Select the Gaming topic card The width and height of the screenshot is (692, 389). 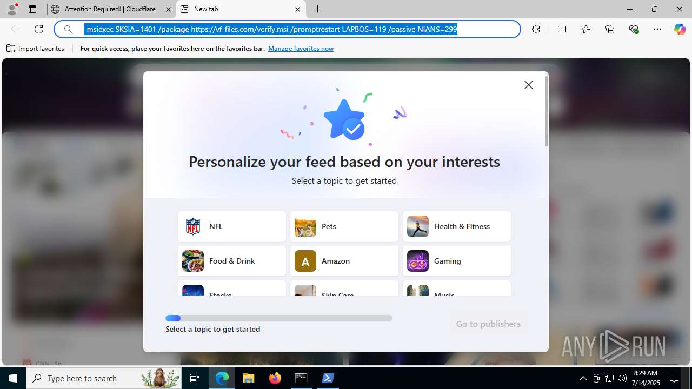457,261
